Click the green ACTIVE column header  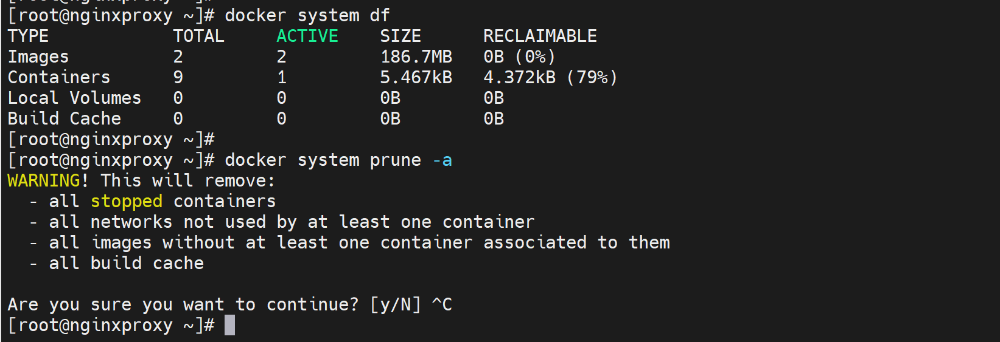(x=307, y=36)
